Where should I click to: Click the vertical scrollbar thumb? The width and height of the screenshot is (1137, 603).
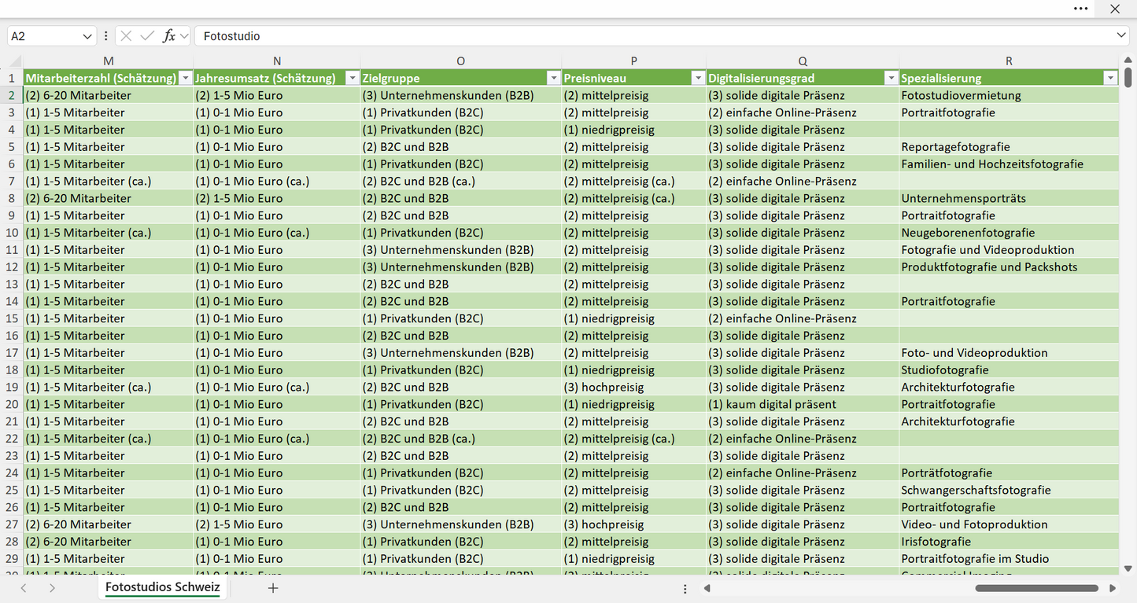click(x=1128, y=77)
